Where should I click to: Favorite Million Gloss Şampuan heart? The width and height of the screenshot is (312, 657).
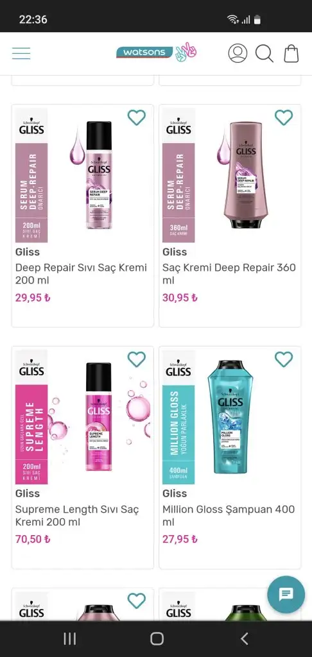(x=284, y=359)
